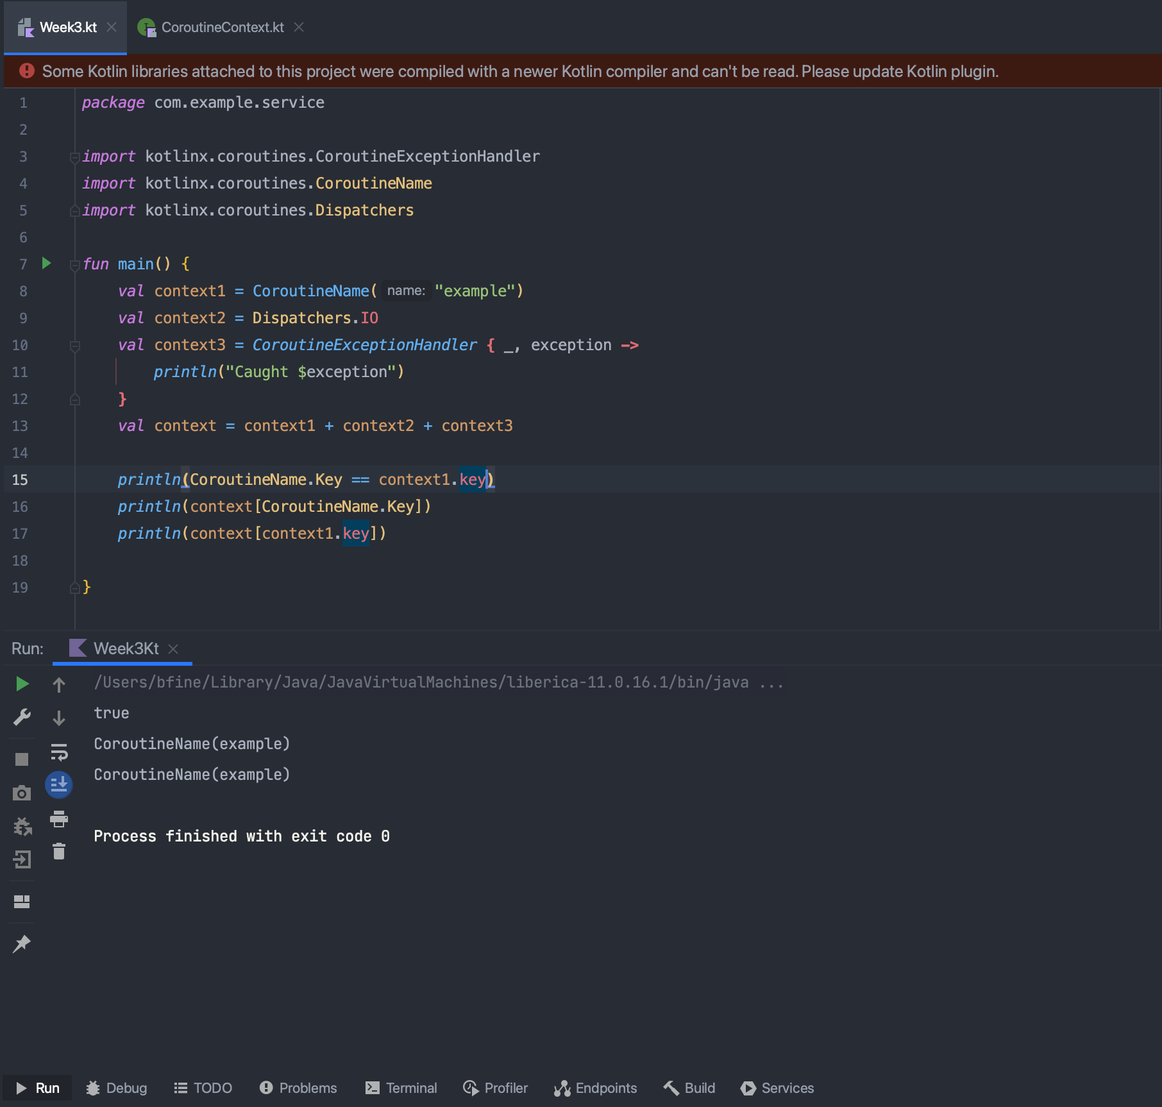Open the Endpoints tool window

[x=596, y=1088]
